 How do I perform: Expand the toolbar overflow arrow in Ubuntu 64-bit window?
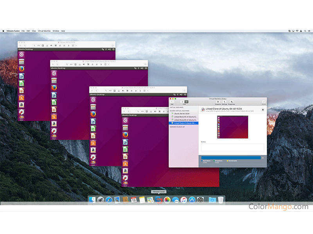click(x=76, y=45)
